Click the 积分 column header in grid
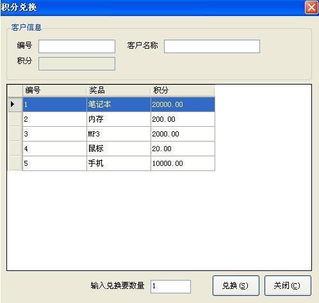 [x=183, y=90]
